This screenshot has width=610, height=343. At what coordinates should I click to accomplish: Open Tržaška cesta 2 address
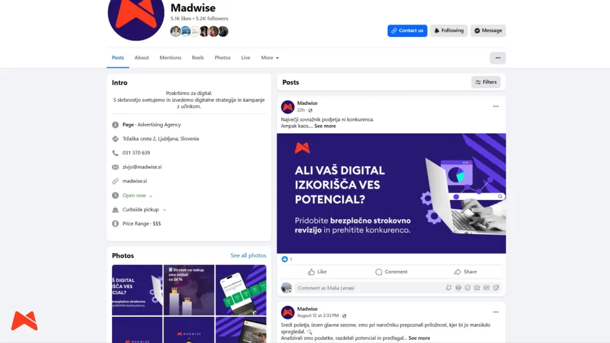click(161, 139)
